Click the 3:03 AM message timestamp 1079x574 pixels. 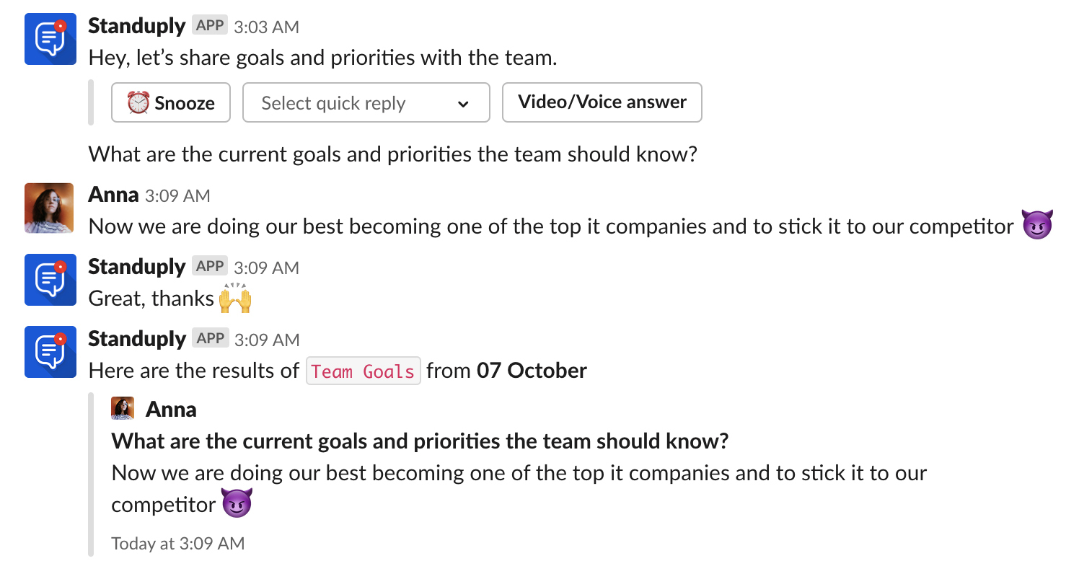pyautogui.click(x=266, y=27)
